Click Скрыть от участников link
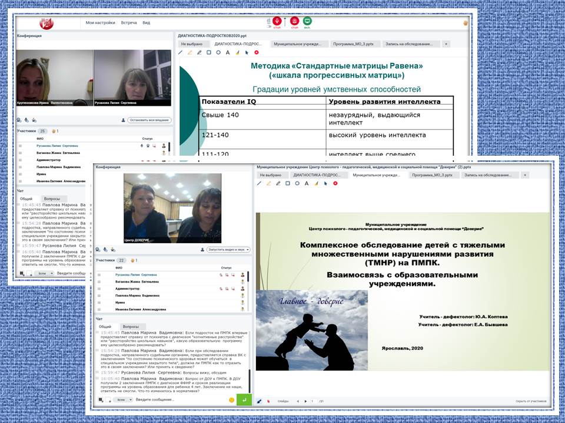 [x=531, y=401]
